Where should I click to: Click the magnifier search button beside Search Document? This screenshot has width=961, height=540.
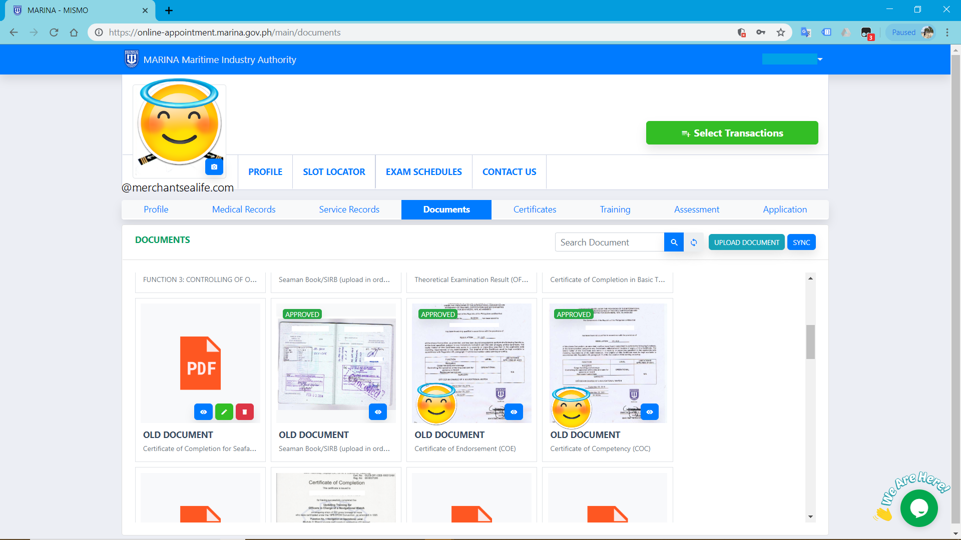[674, 242]
